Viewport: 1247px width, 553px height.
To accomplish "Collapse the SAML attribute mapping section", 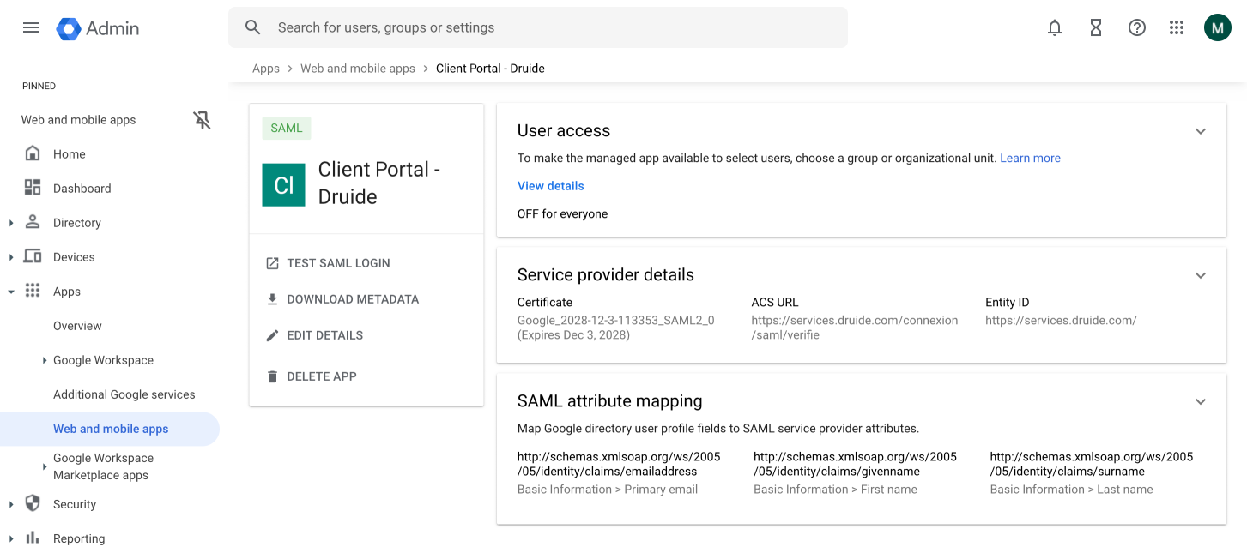I will click(1201, 401).
